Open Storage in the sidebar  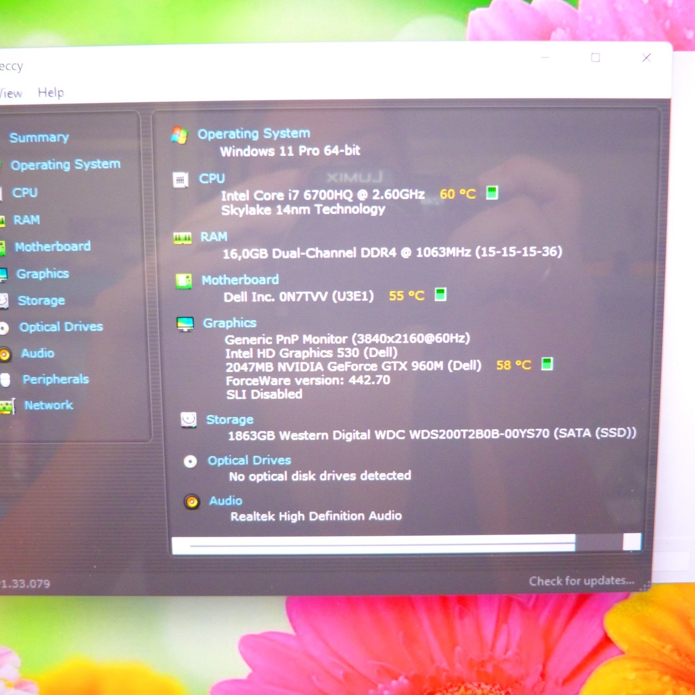pyautogui.click(x=41, y=301)
